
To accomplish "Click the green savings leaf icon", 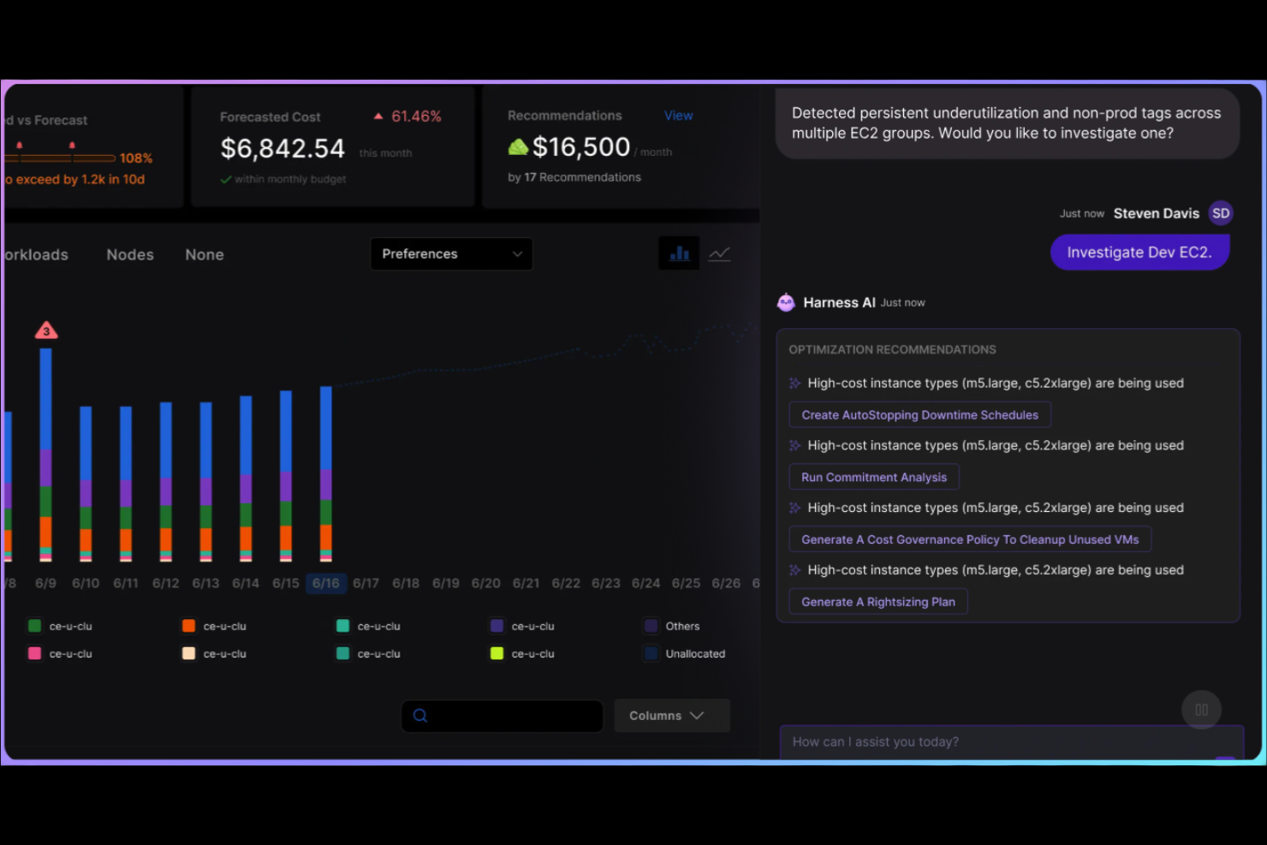I will coord(518,146).
